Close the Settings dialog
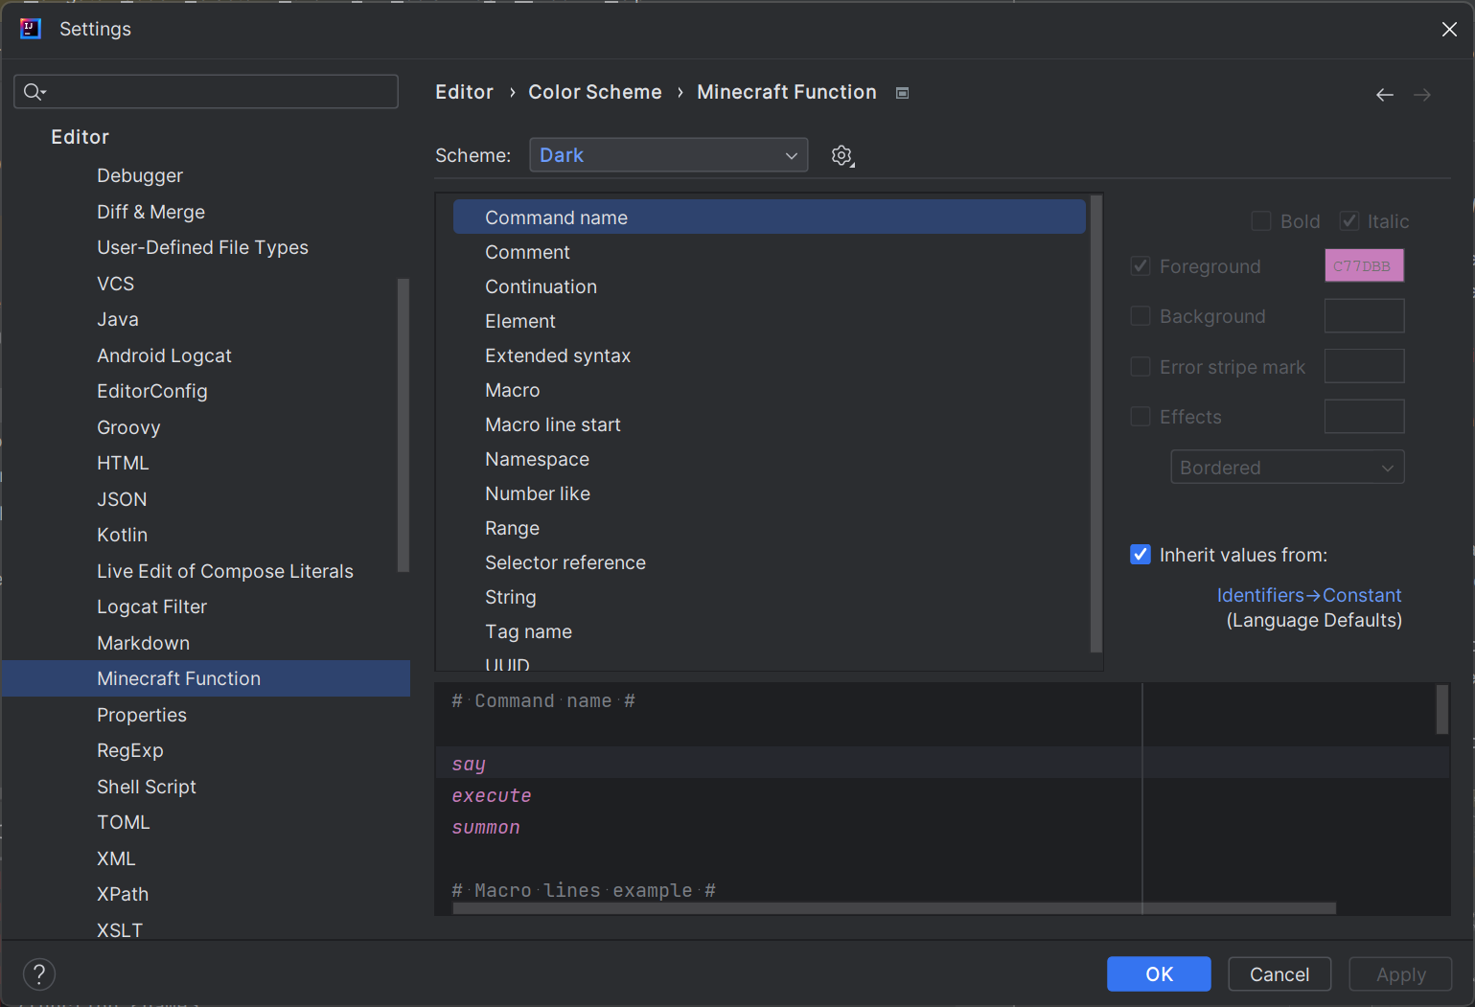Image resolution: width=1475 pixels, height=1007 pixels. pos(1449,29)
